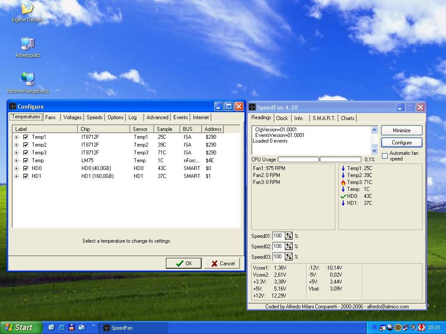Click the CPU Usage bar in SpeedFan

(x=319, y=160)
